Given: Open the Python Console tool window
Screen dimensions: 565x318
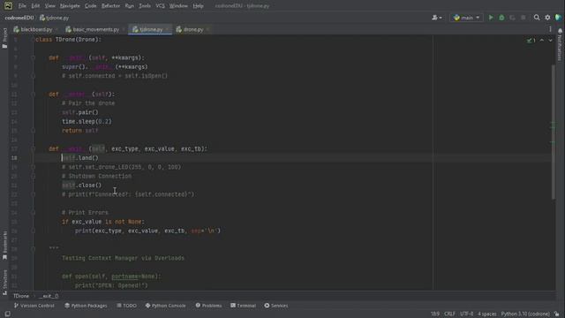Looking at the screenshot, I should tap(165, 306).
